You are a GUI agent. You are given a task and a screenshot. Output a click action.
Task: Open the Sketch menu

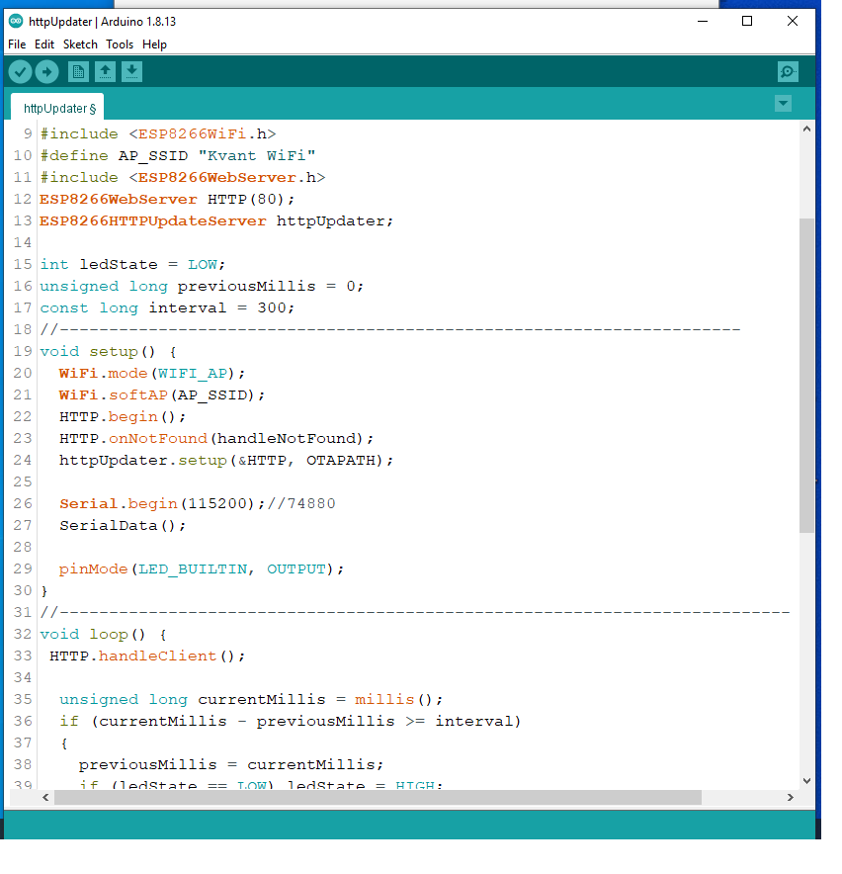pos(80,44)
